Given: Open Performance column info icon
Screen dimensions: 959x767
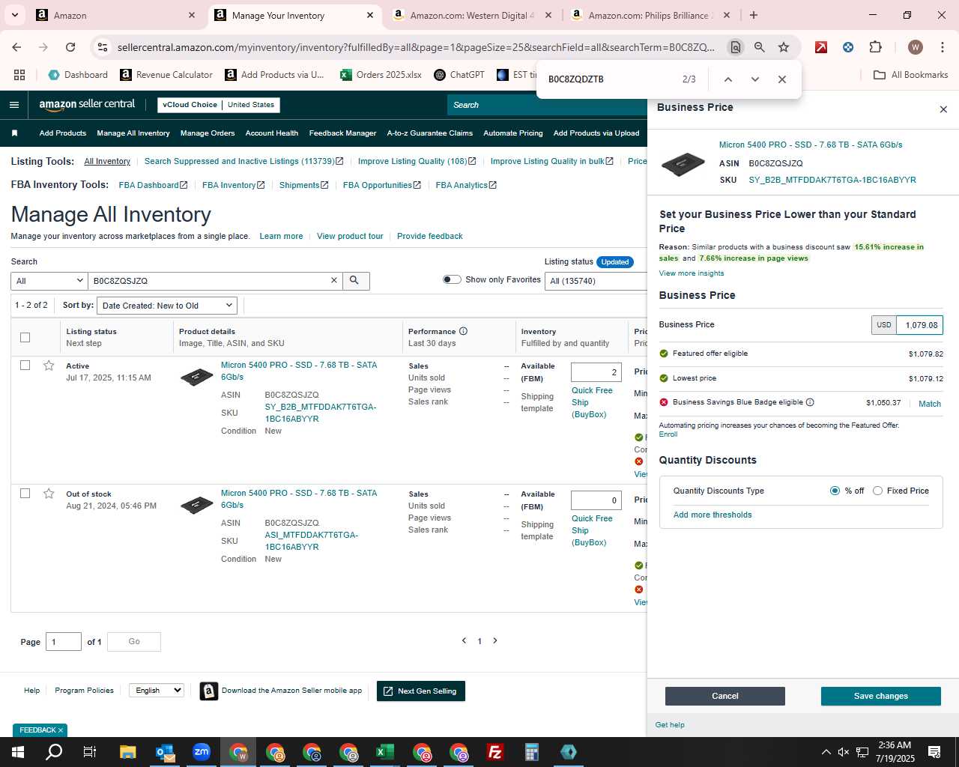Looking at the screenshot, I should pyautogui.click(x=463, y=331).
